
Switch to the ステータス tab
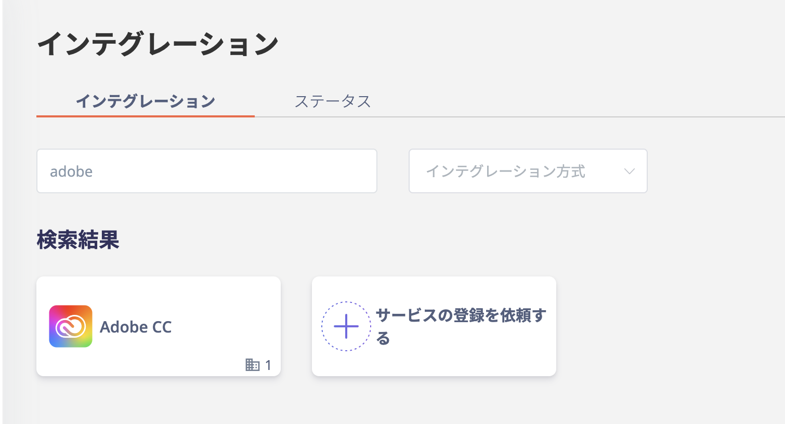coord(333,101)
